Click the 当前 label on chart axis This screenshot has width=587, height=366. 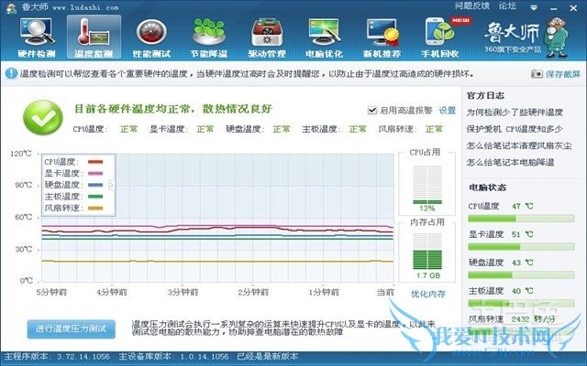click(385, 292)
